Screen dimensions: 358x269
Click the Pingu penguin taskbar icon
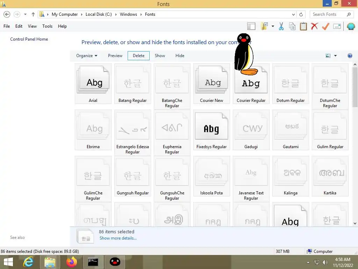[x=115, y=262]
